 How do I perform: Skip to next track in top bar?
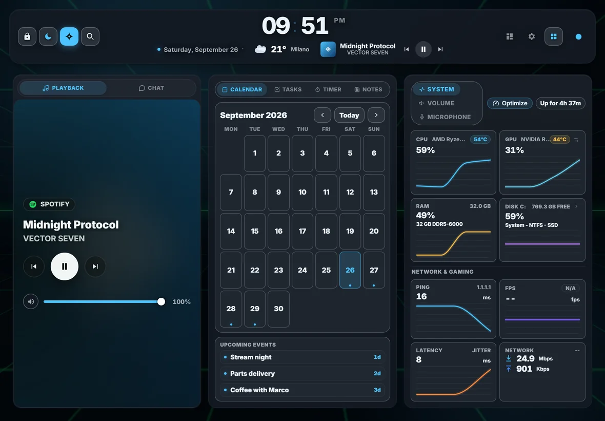click(440, 49)
